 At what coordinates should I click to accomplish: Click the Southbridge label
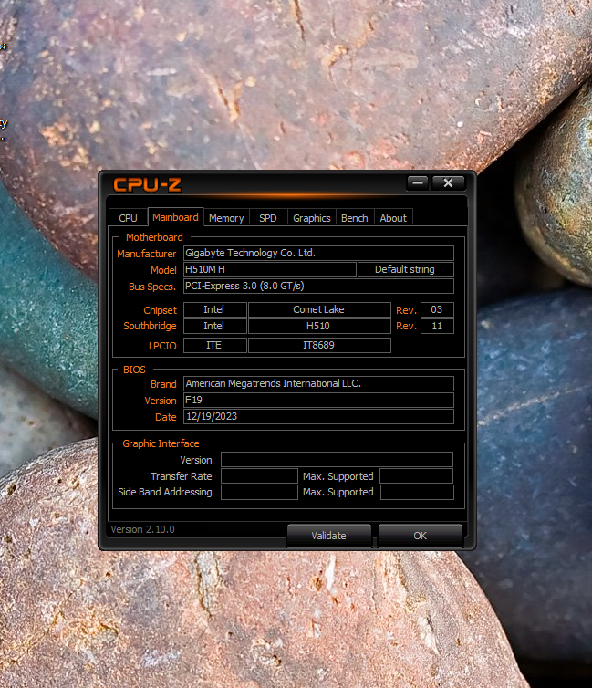(x=150, y=326)
